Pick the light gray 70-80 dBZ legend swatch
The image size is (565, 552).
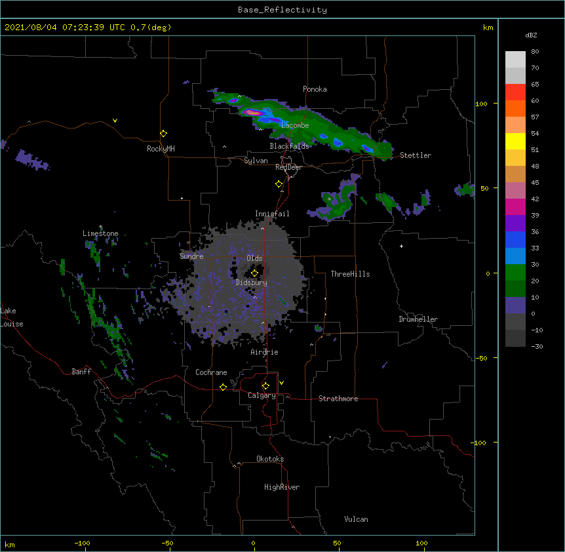[515, 60]
